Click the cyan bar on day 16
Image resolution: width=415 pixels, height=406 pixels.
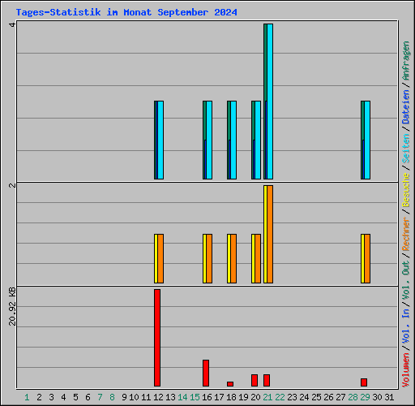pyautogui.click(x=209, y=140)
